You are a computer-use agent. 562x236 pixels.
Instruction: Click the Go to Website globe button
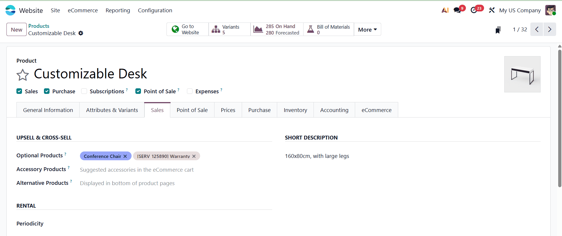[188, 29]
